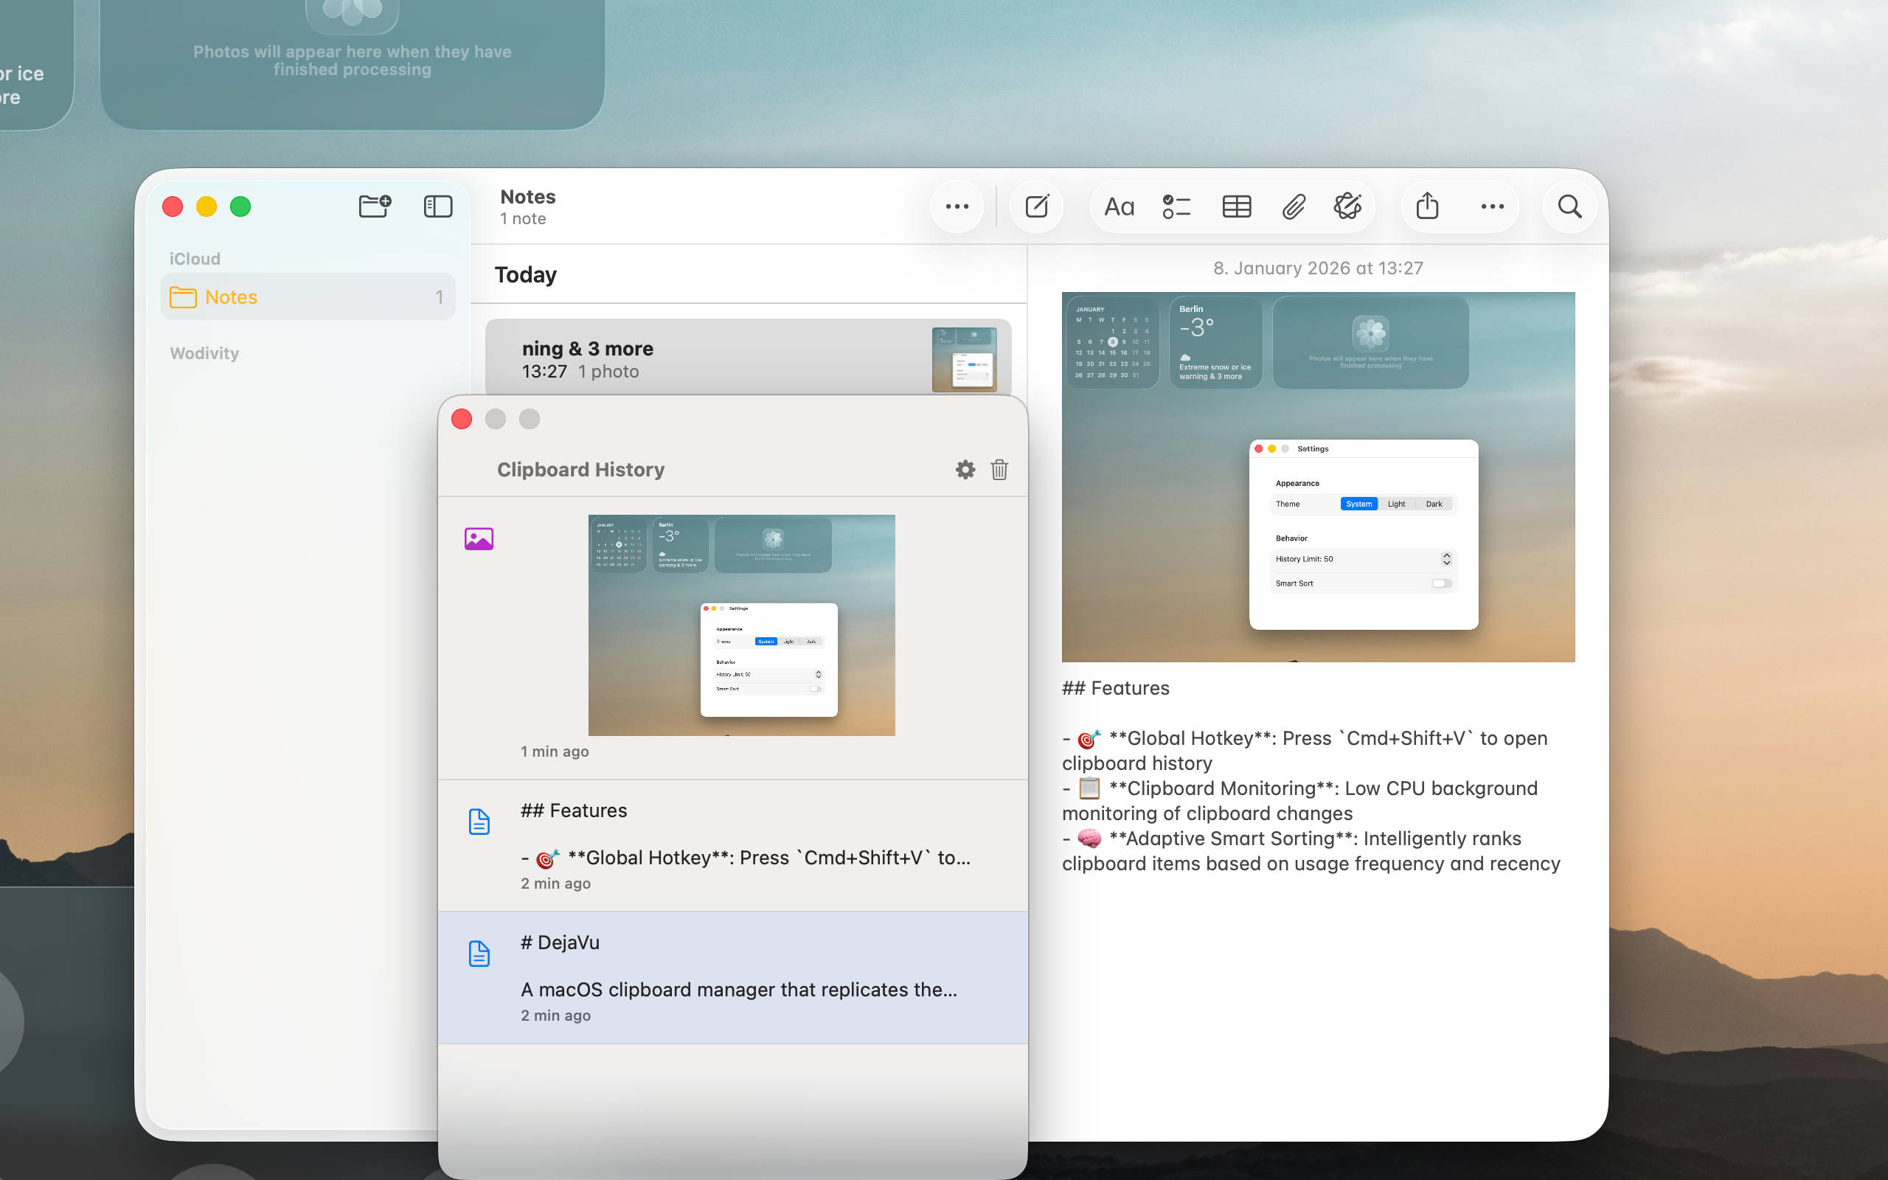The height and width of the screenshot is (1180, 1888).
Task: Insert a checklist in the note
Action: [x=1176, y=206]
